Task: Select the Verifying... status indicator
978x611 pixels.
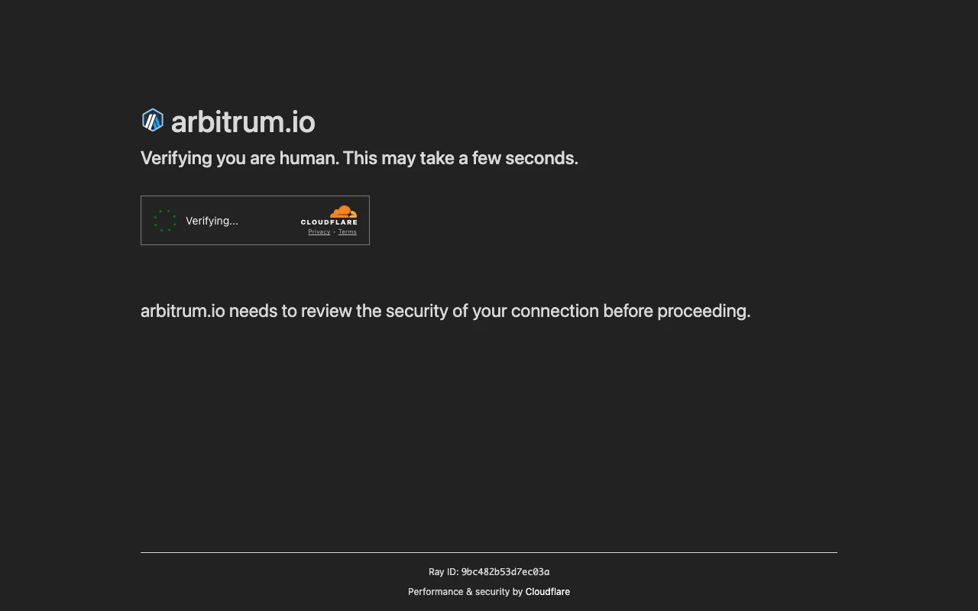Action: [x=212, y=221]
